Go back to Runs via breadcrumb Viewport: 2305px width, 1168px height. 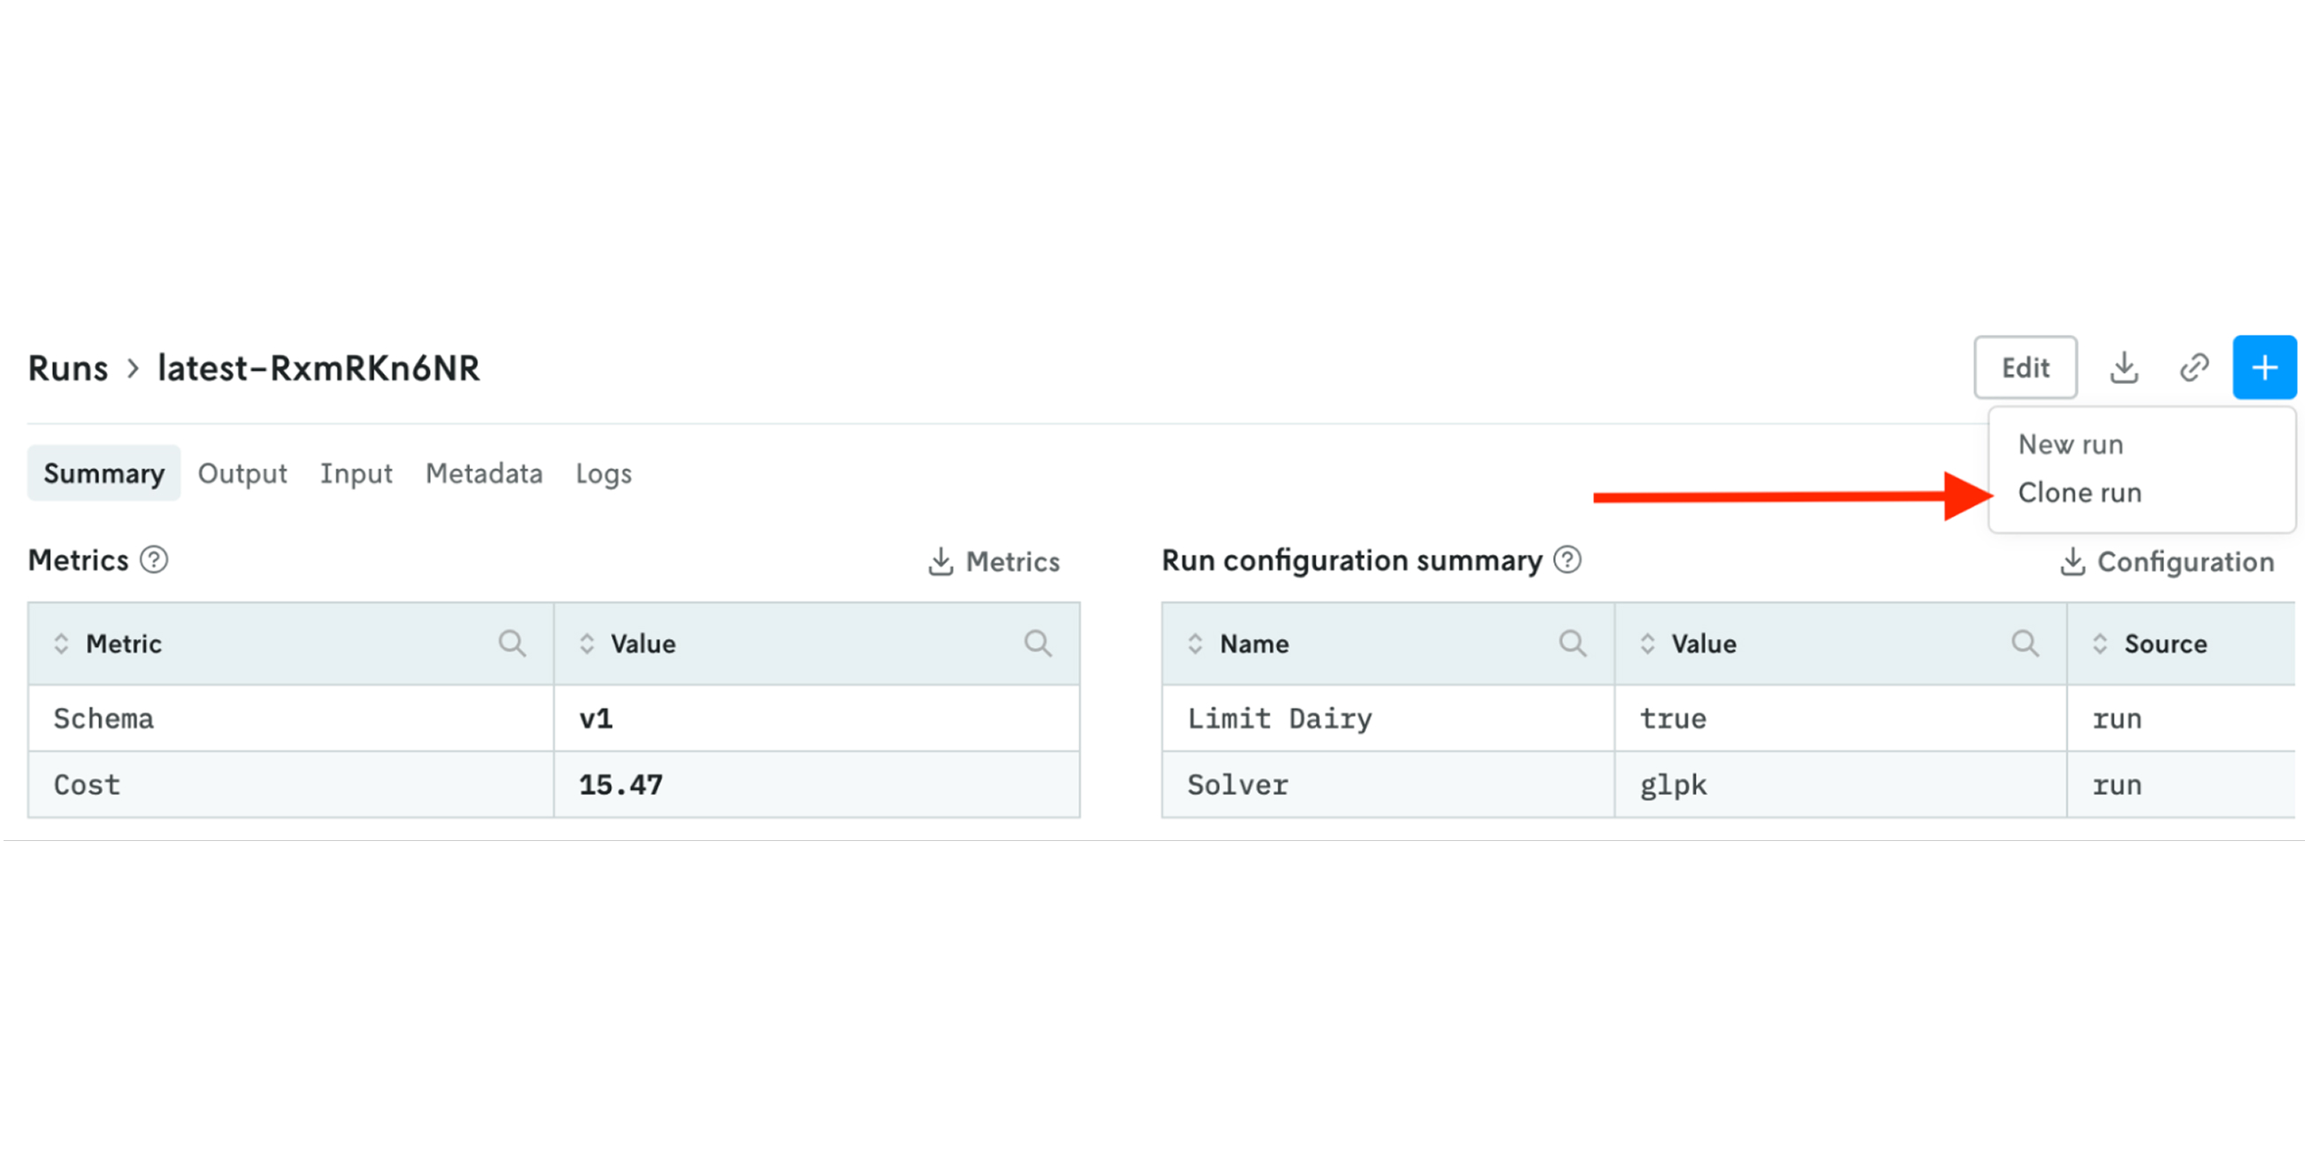point(68,368)
